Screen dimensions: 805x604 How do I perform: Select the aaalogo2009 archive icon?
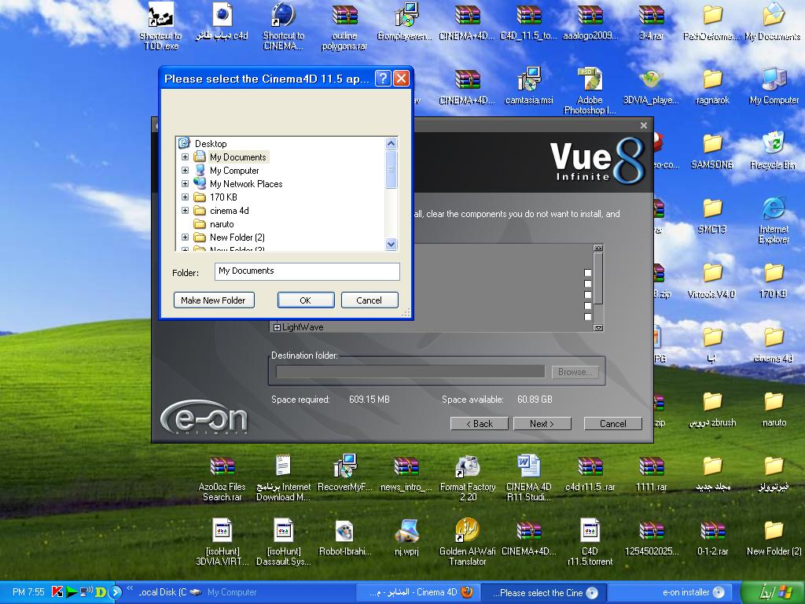tap(590, 21)
